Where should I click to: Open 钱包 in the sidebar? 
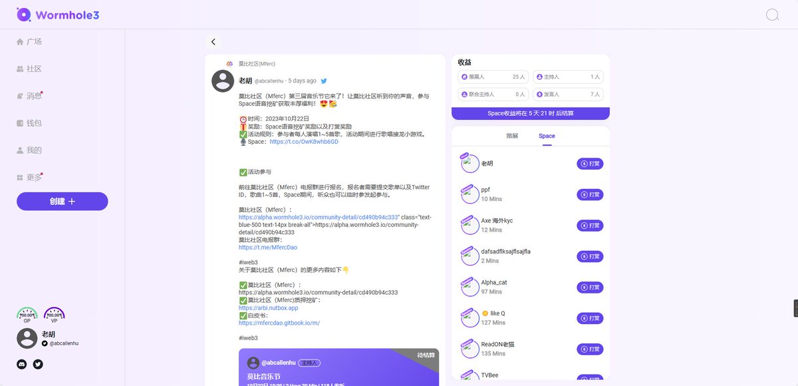[29, 123]
